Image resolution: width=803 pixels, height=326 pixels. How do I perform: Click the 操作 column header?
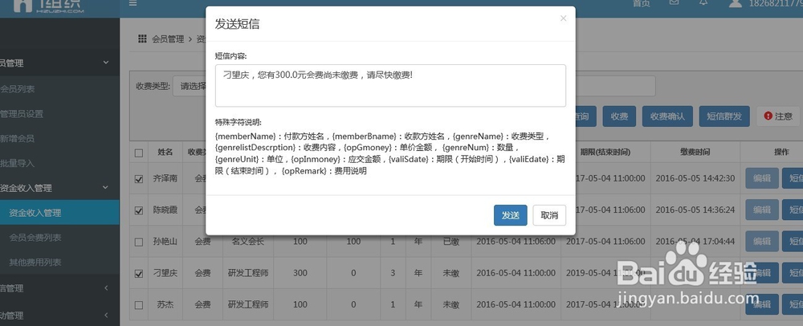pyautogui.click(x=781, y=152)
